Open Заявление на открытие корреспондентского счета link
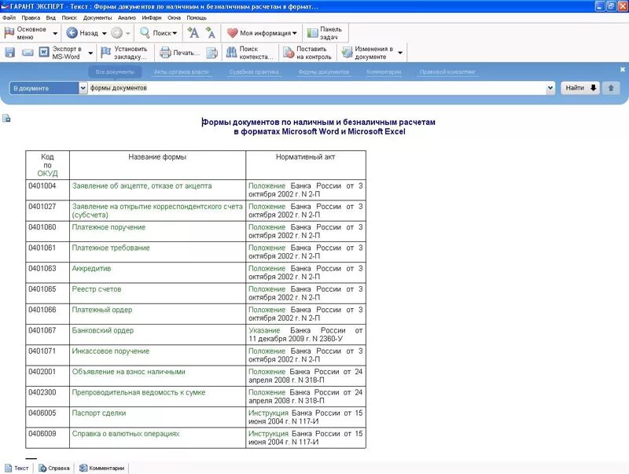Viewport: 629px width, 474px height. coord(157,211)
